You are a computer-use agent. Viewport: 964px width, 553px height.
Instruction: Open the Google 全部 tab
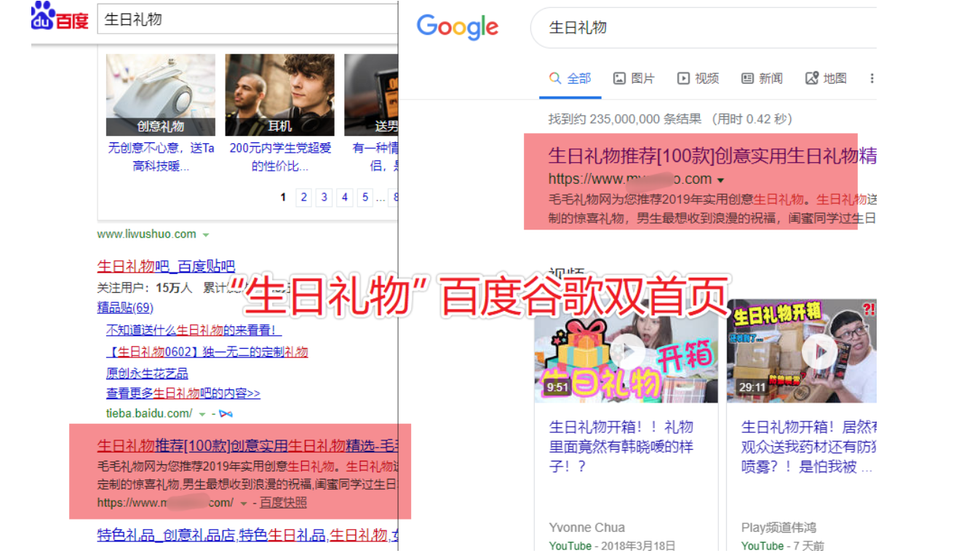570,78
